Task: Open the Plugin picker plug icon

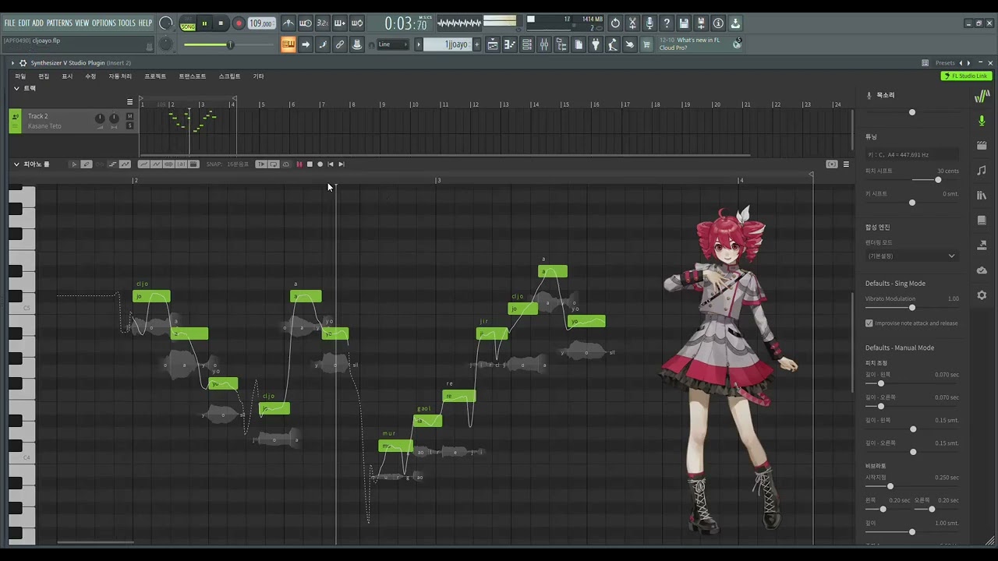Action: [x=596, y=44]
